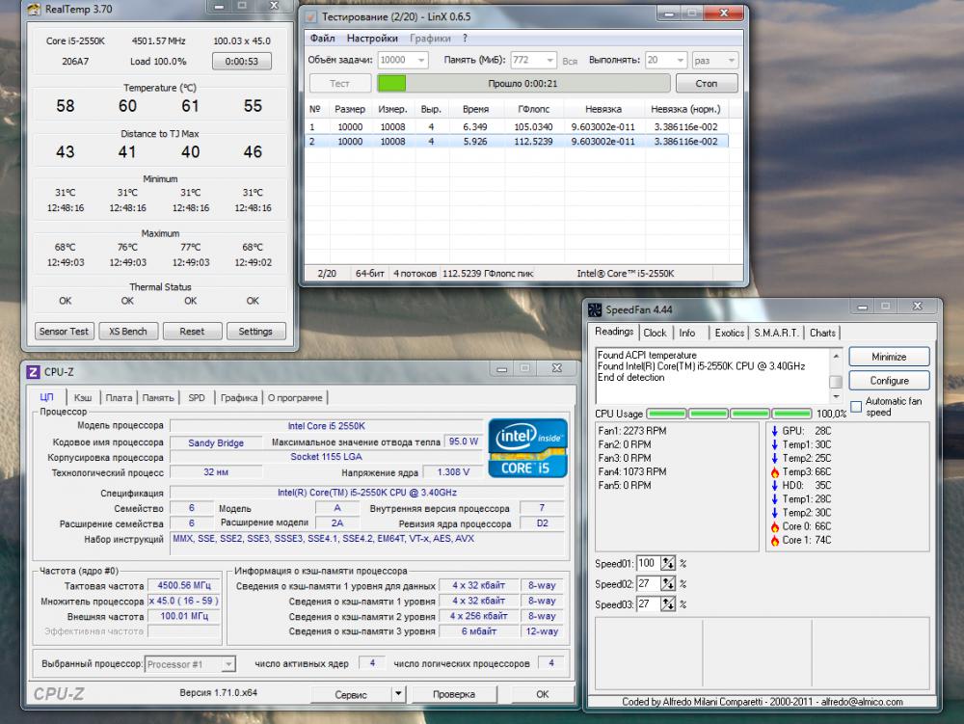Click the Reset button in RealTemp

click(x=192, y=332)
